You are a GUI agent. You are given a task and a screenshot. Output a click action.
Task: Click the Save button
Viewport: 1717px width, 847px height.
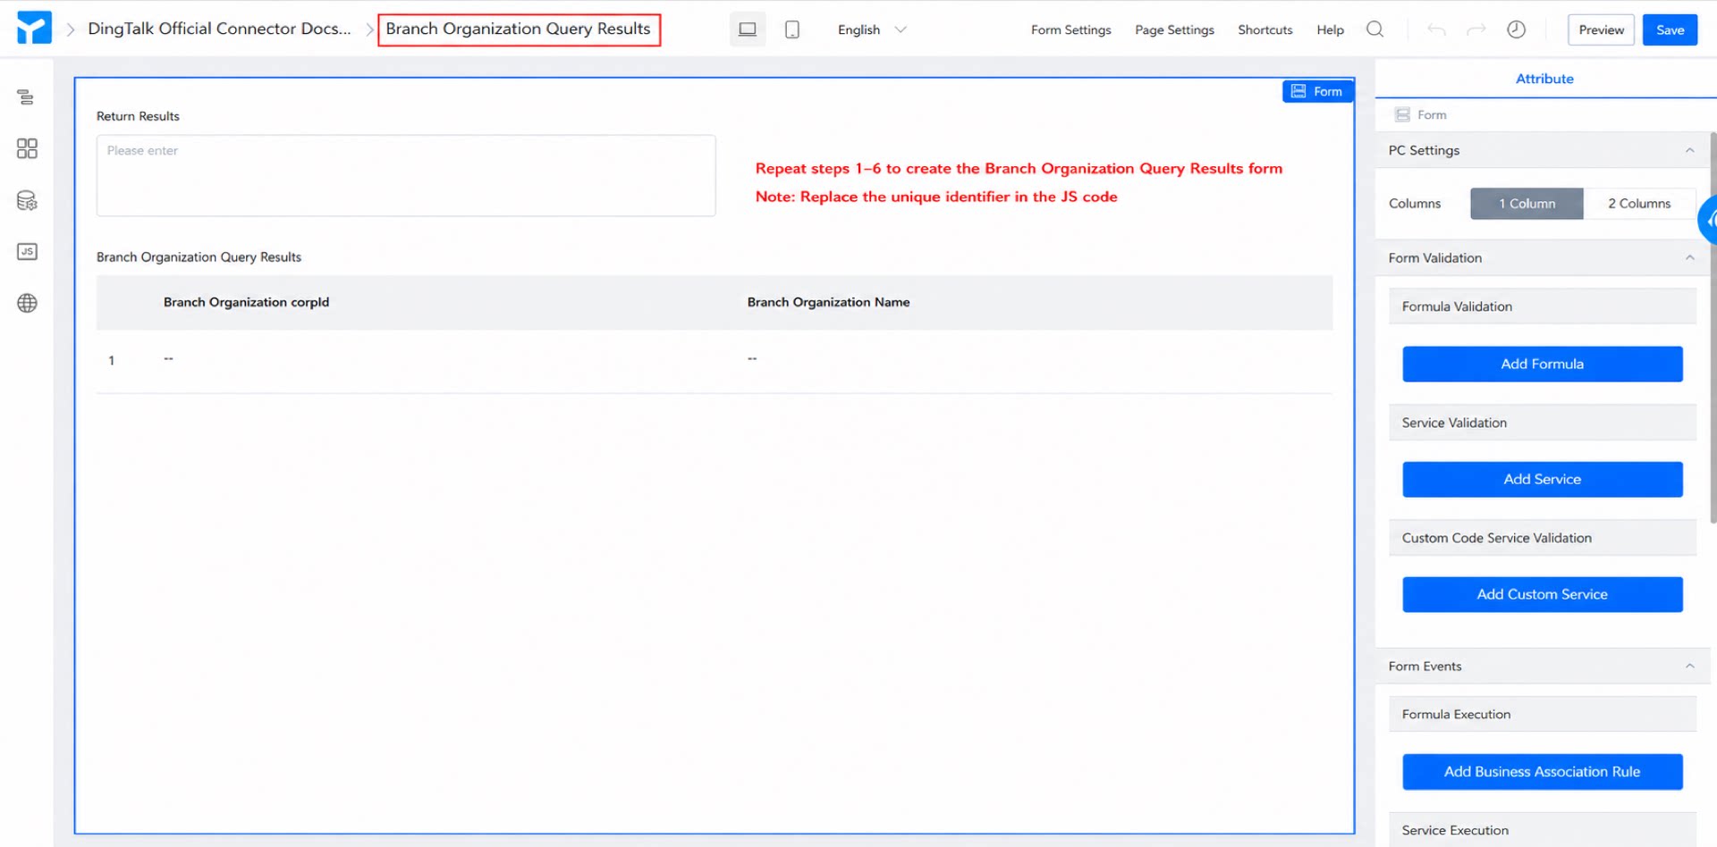click(1670, 29)
